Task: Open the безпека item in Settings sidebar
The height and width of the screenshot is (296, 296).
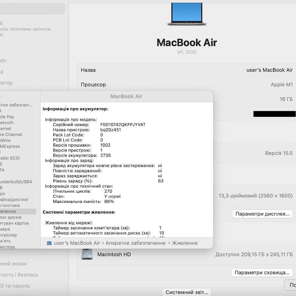Action: click(19, 275)
